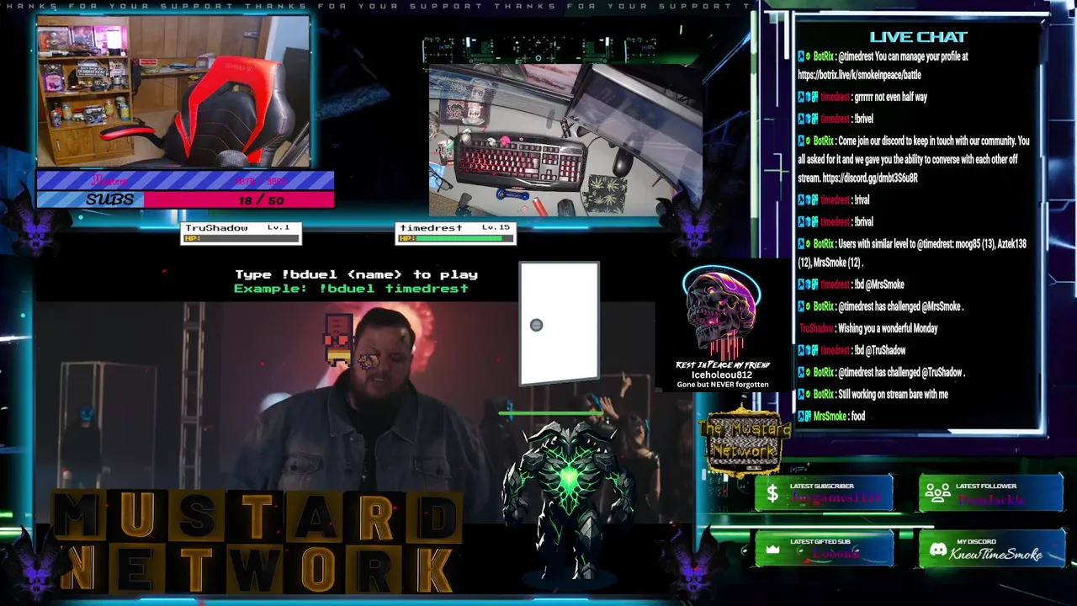This screenshot has width=1077, height=606.
Task: Click the green armored robot character
Action: tap(568, 501)
